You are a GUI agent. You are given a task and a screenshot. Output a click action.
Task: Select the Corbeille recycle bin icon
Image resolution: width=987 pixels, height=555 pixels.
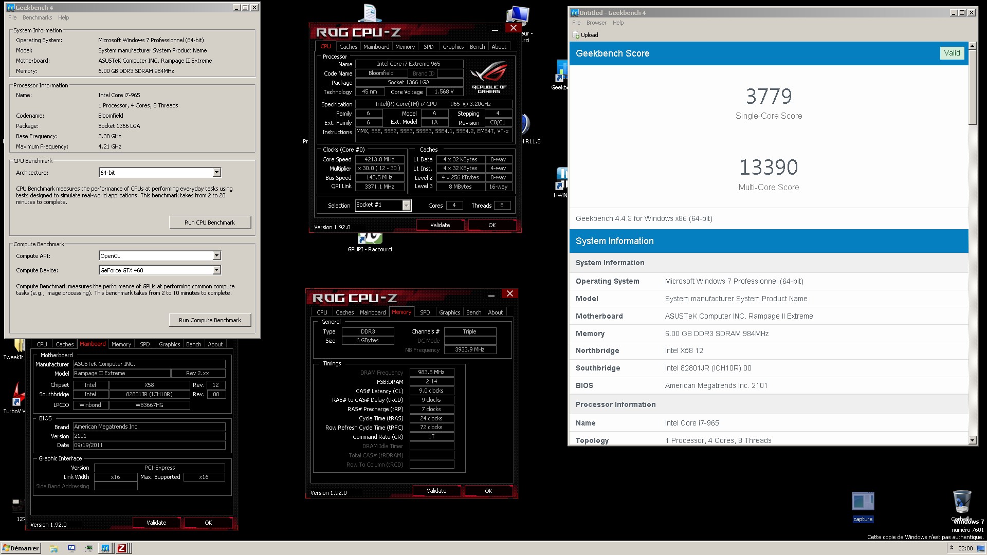(962, 506)
